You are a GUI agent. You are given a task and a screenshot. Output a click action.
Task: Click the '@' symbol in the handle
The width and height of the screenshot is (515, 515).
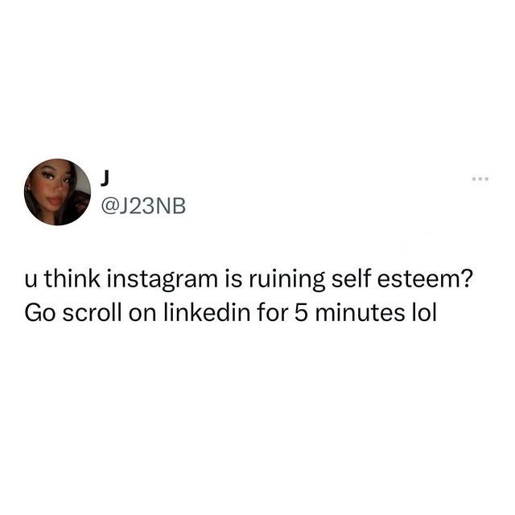109,207
